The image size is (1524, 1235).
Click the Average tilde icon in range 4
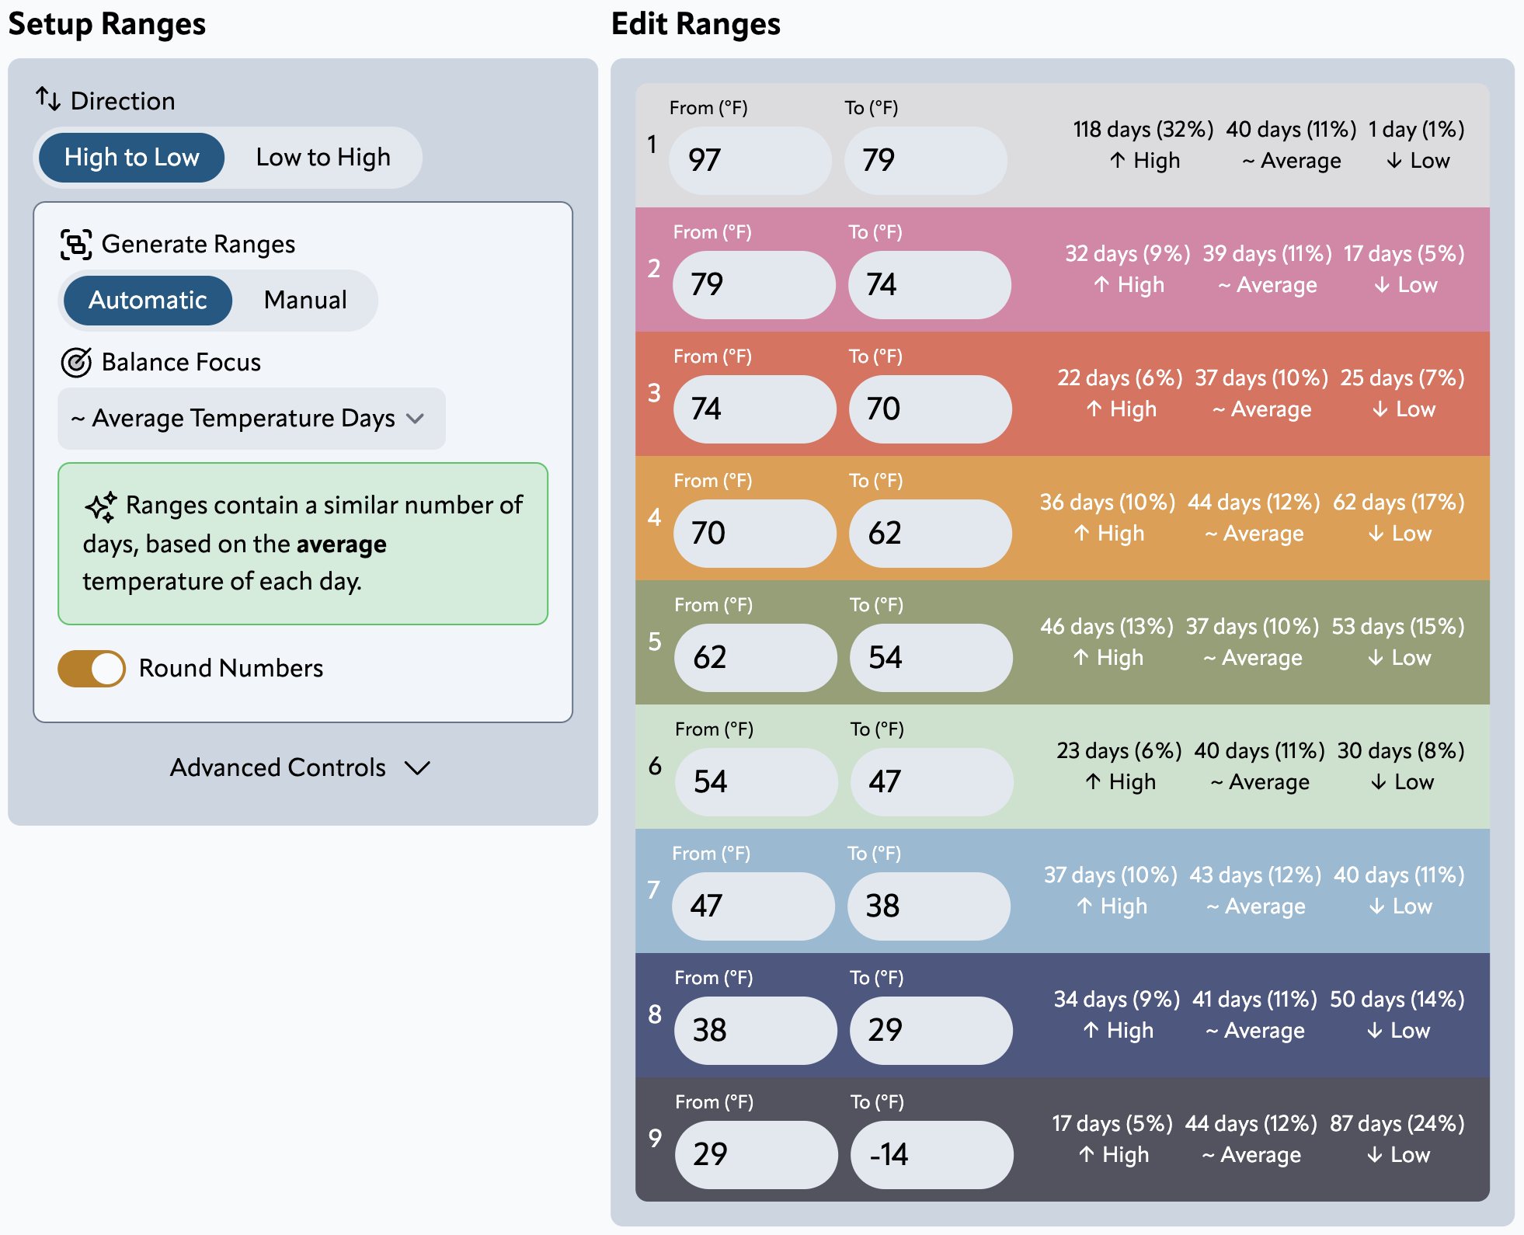(1212, 534)
